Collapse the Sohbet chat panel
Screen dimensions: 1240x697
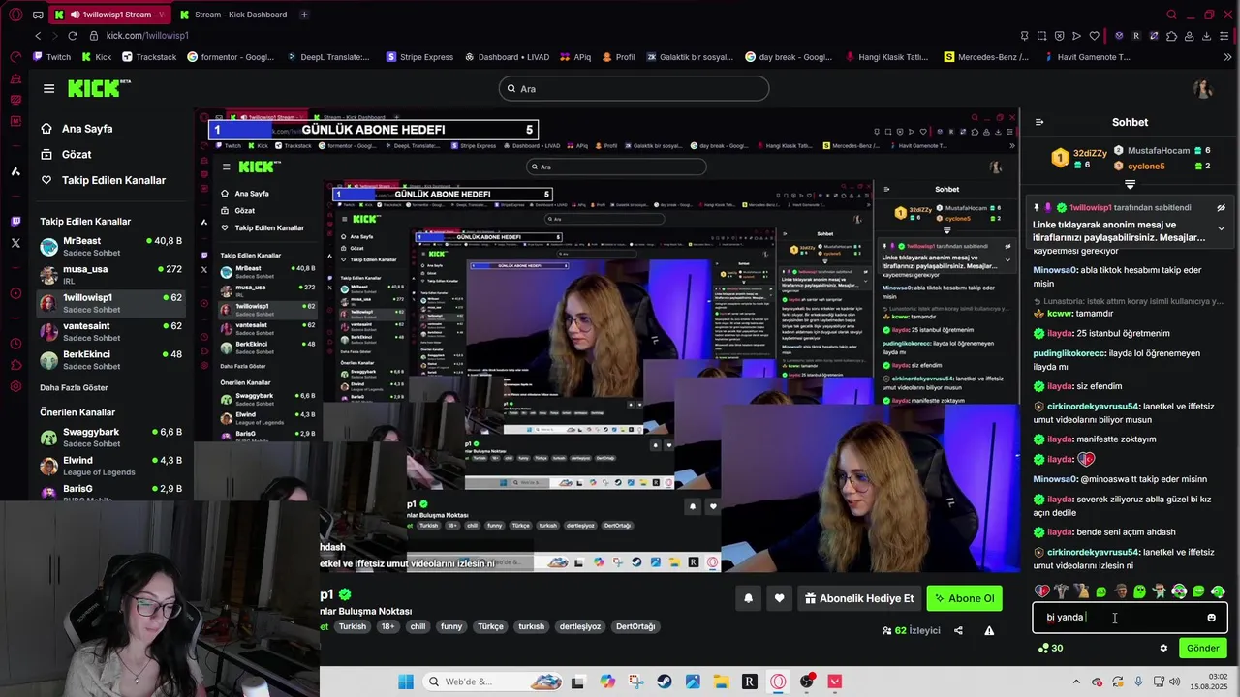click(1039, 122)
